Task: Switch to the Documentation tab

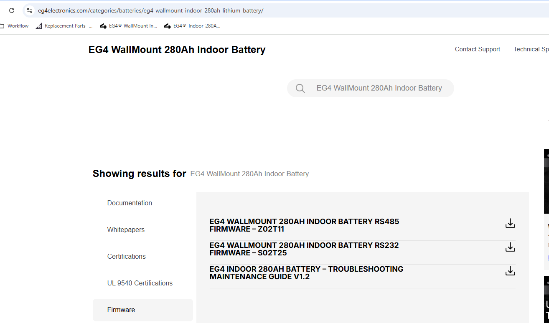Action: tap(130, 203)
